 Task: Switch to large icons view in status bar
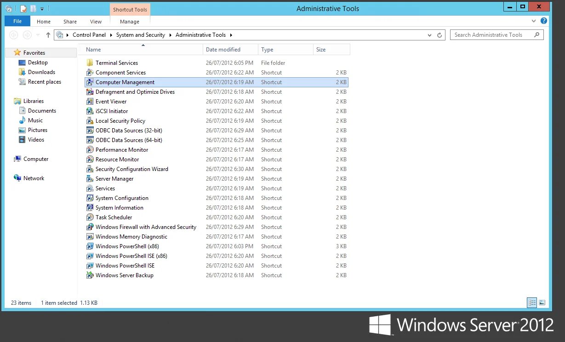(x=542, y=302)
